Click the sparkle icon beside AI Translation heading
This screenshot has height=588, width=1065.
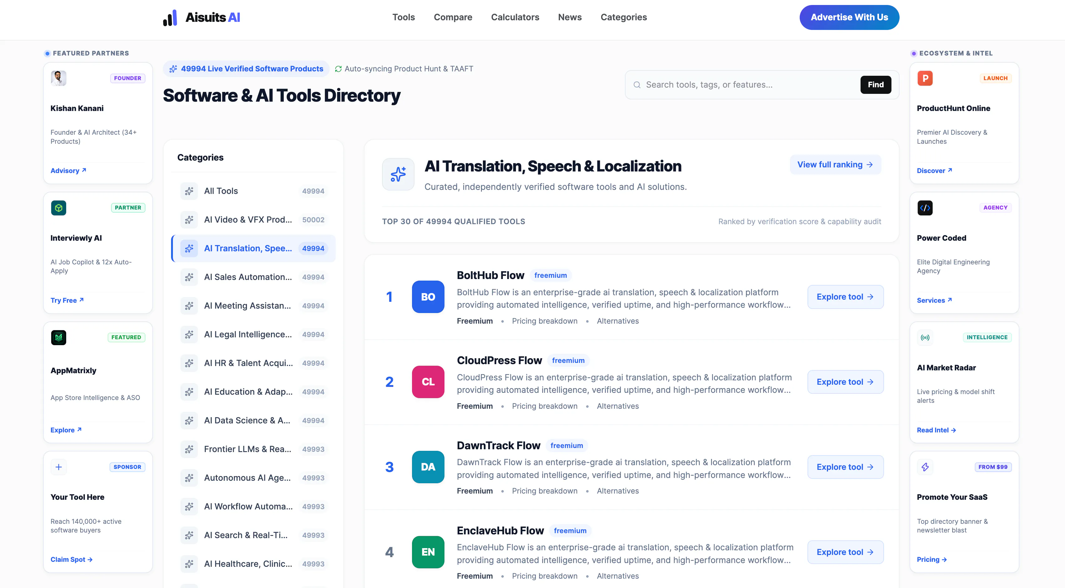pyautogui.click(x=398, y=174)
